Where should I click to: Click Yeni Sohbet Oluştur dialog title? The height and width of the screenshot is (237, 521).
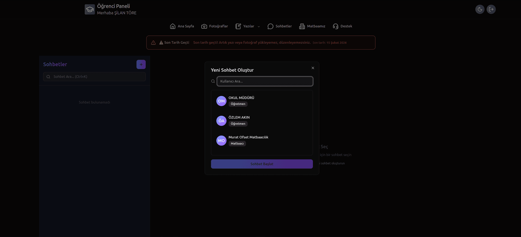coord(232,70)
